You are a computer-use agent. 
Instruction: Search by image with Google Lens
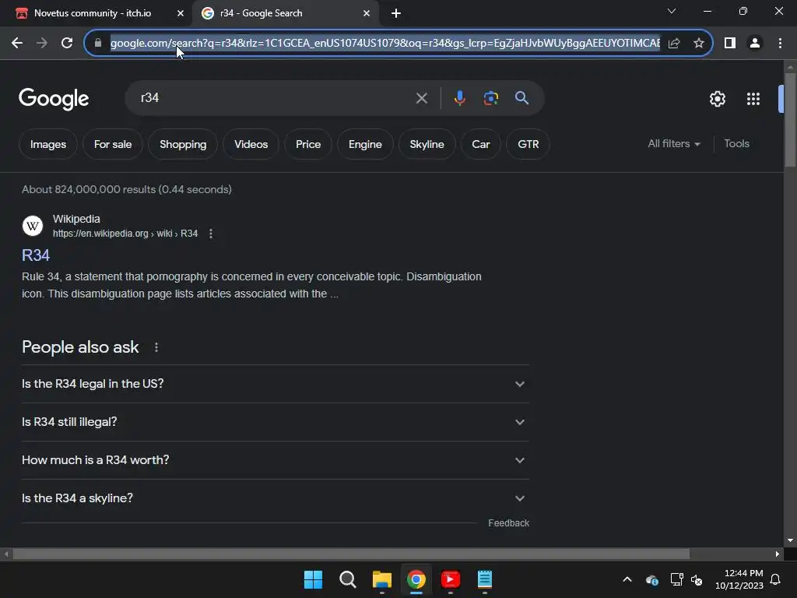coord(490,98)
